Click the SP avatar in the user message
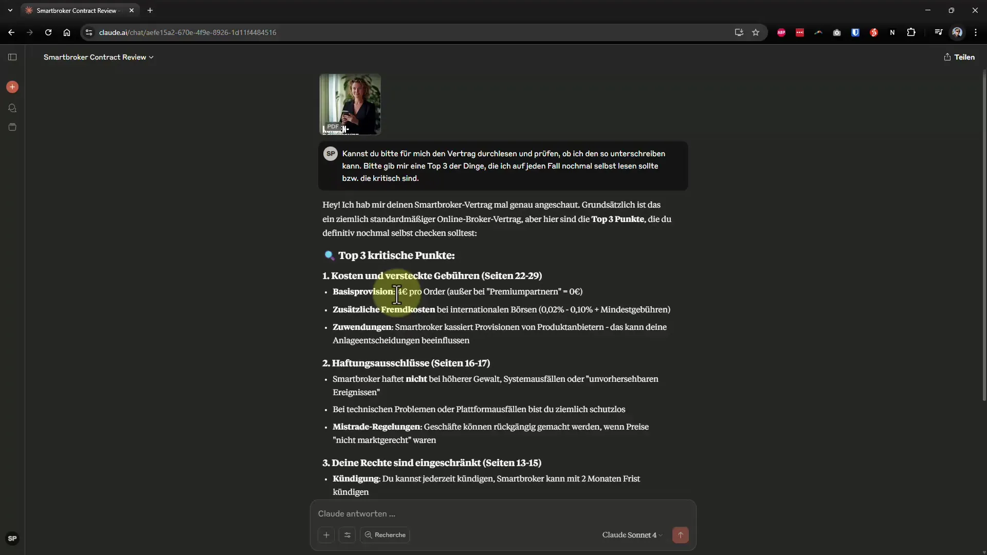 click(331, 154)
